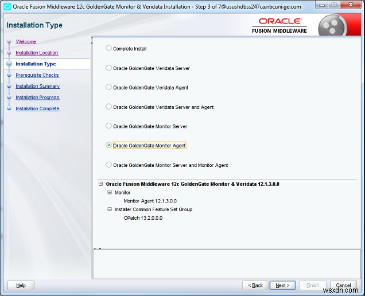Click the Next button
This screenshot has height=296, width=365.
[282, 285]
